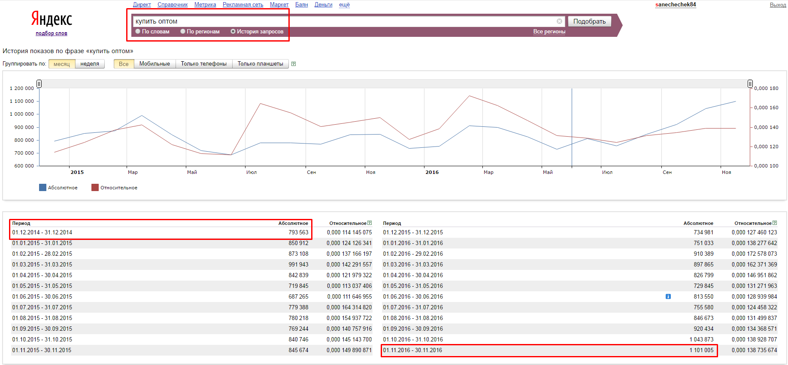Click the period 01.11.2016 - 30.11.2016
Viewport: 788px width, 365px height.
coord(412,350)
